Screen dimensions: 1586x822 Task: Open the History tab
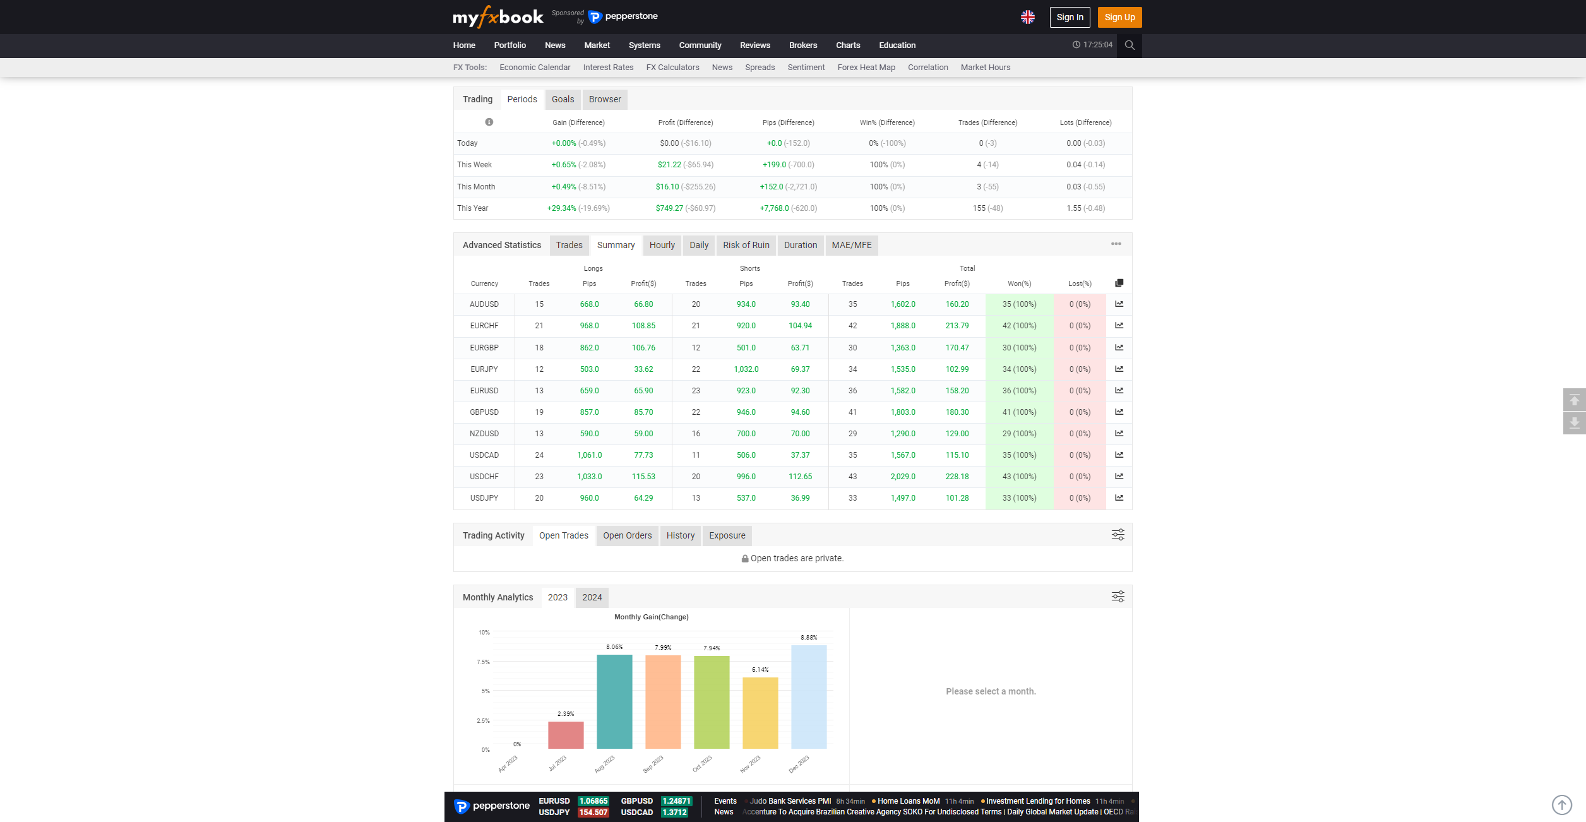680,535
